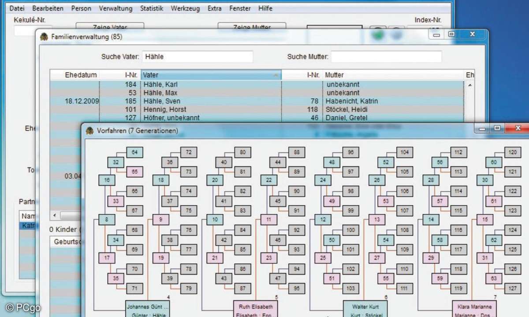Click the Vorfahren window icon
Image resolution: width=529 pixels, height=317 pixels.
click(x=90, y=131)
